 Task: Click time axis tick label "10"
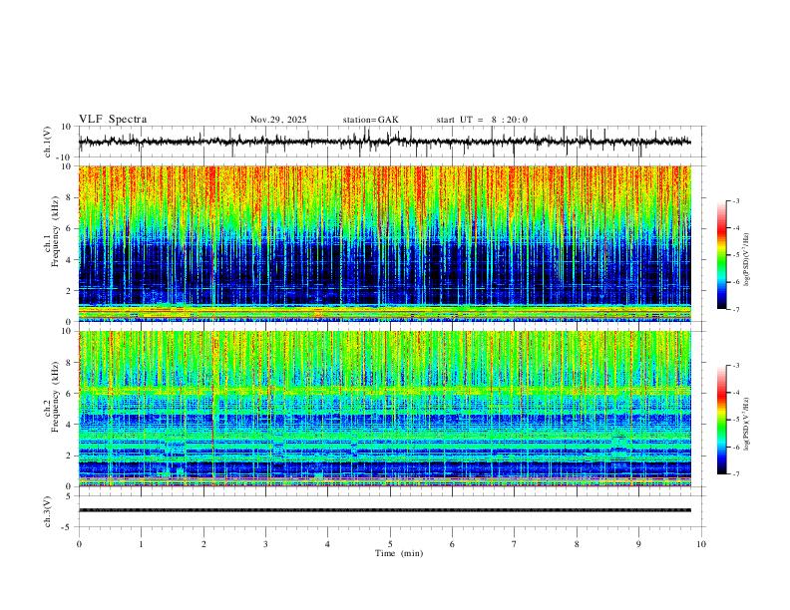(x=701, y=544)
